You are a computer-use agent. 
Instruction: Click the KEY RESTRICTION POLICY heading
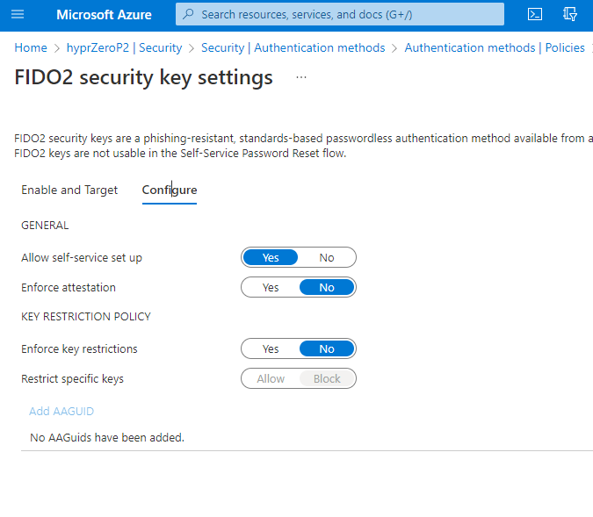click(x=86, y=316)
